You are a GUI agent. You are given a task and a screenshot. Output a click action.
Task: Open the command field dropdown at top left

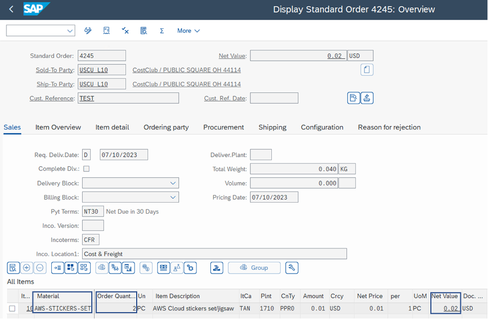[x=70, y=31]
